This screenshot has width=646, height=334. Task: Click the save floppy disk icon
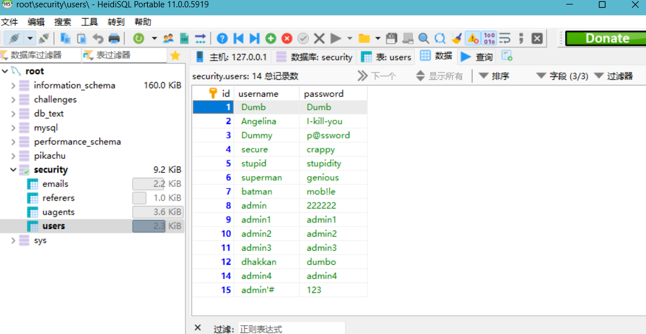(x=392, y=39)
